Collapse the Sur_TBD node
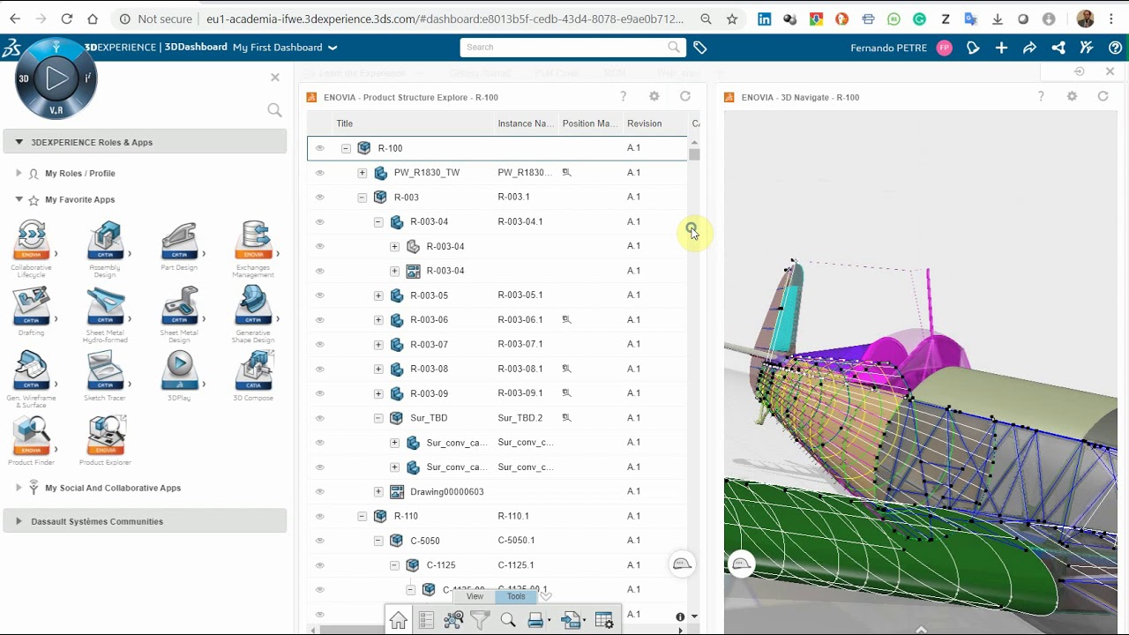 378,417
